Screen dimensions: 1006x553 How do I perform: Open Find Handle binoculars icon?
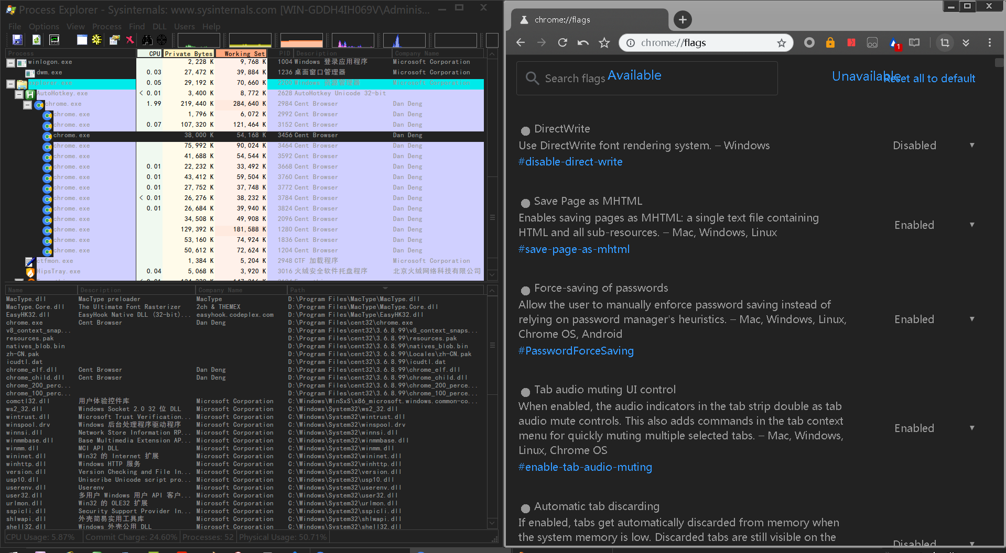[x=147, y=40]
